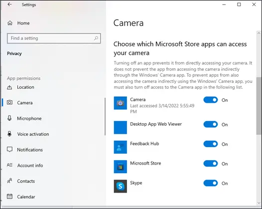Open Calendar privacy settings
The image size is (262, 209).
pyautogui.click(x=26, y=197)
